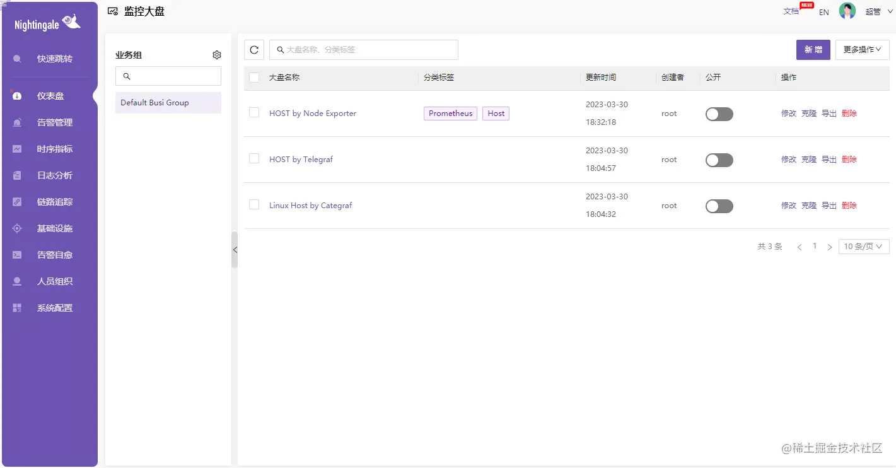
Task: Open the 10条/页 page size dropdown
Action: (x=863, y=247)
